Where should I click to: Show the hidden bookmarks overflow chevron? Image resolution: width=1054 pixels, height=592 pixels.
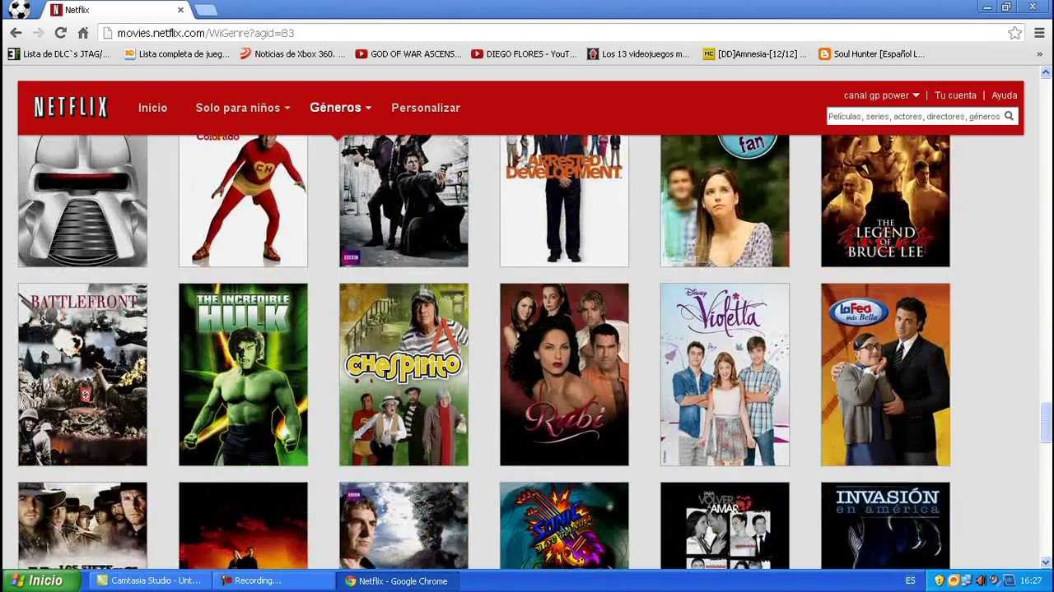1039,54
